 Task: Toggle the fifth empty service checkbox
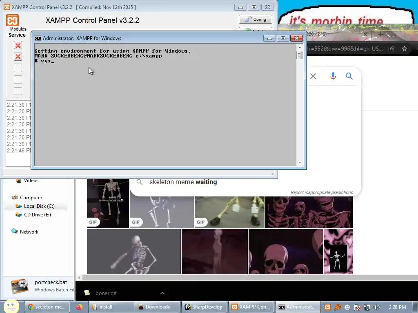(x=18, y=91)
